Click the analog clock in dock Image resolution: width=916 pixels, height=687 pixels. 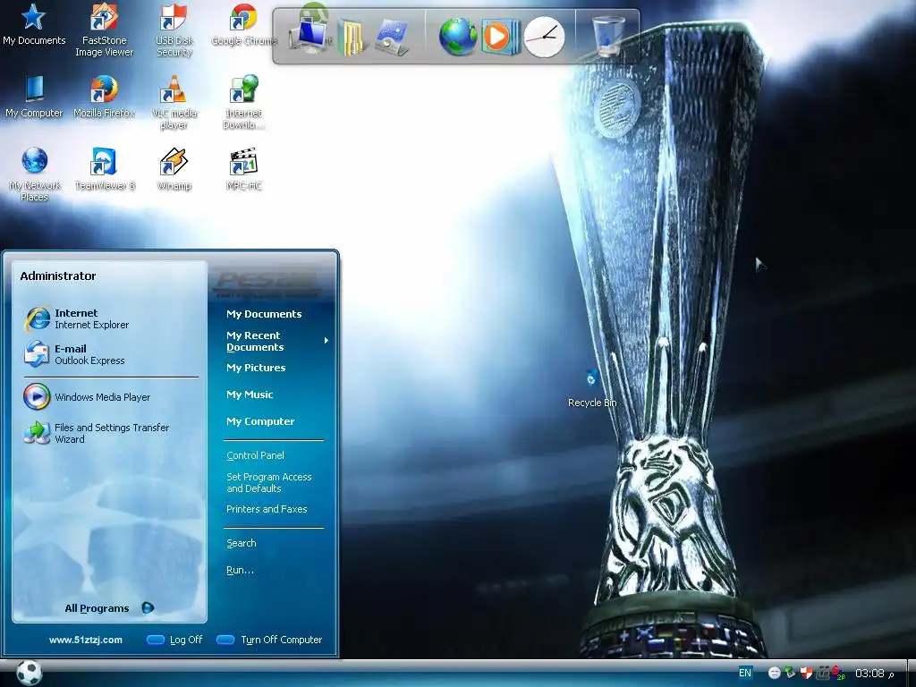544,37
